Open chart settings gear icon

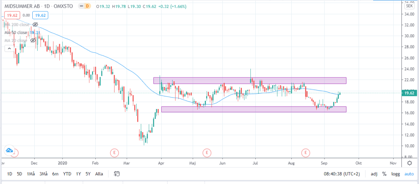coord(410,163)
